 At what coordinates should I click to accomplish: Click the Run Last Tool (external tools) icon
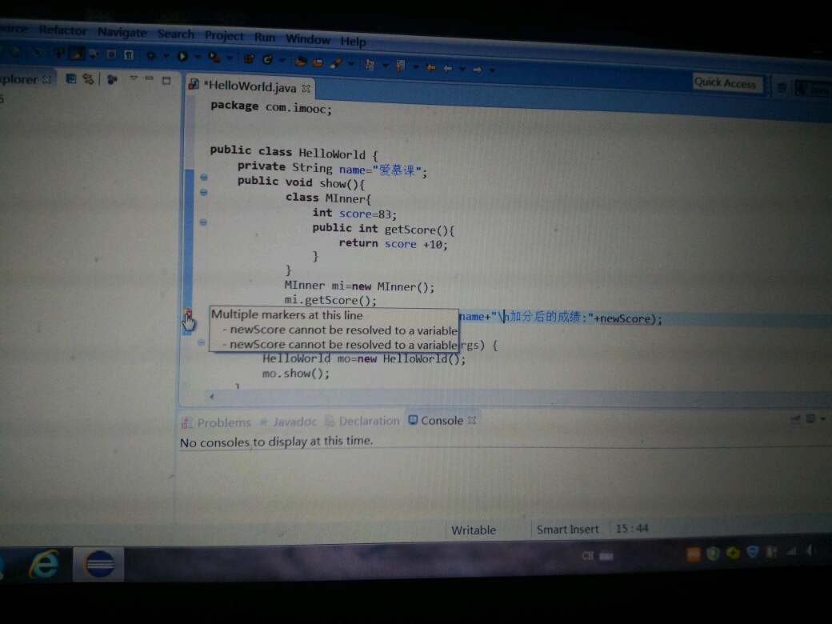click(x=214, y=57)
